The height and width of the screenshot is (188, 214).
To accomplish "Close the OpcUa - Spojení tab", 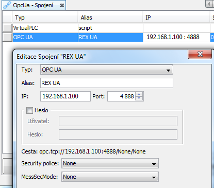I will point(62,6).
